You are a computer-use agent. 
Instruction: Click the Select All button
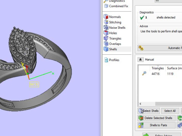pyautogui.click(x=170, y=111)
